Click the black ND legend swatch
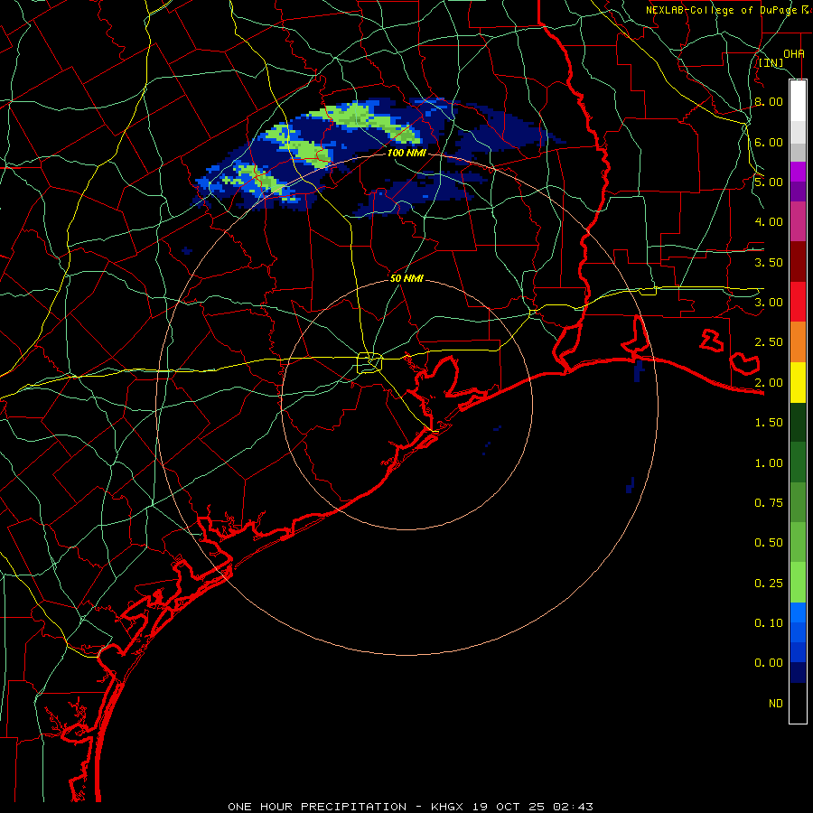This screenshot has height=813, width=813. tap(798, 703)
